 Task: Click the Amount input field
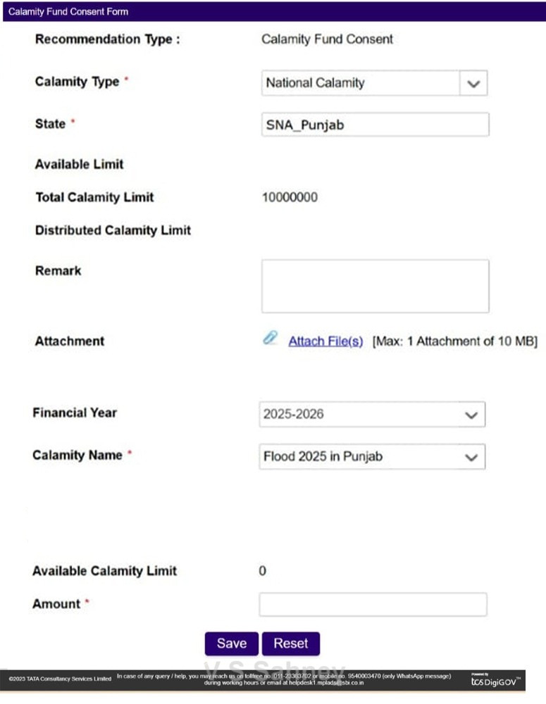(x=373, y=604)
